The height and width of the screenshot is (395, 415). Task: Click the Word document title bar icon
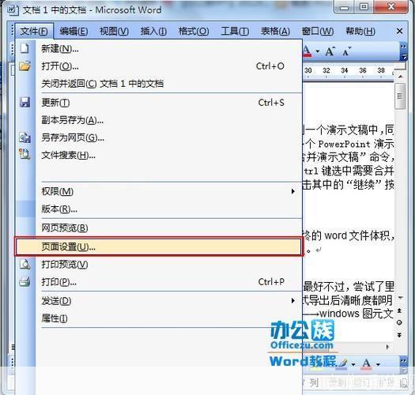(13, 10)
